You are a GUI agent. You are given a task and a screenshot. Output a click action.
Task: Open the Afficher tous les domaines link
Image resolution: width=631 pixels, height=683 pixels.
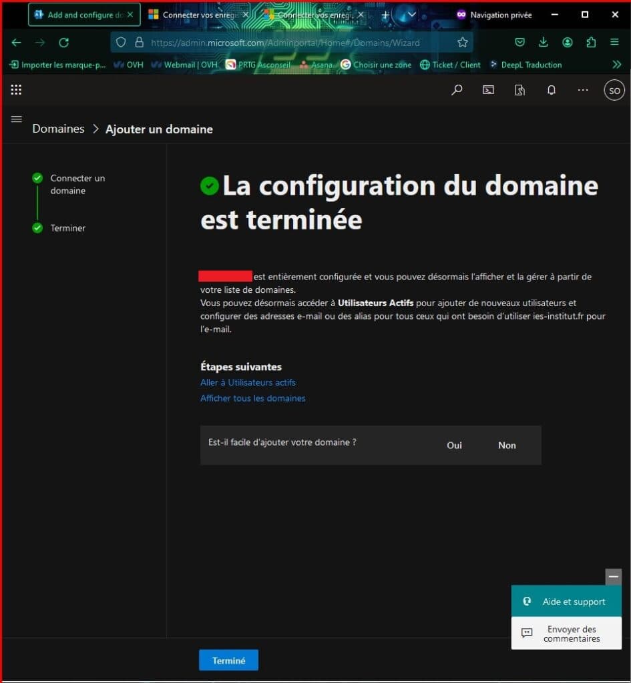[252, 398]
